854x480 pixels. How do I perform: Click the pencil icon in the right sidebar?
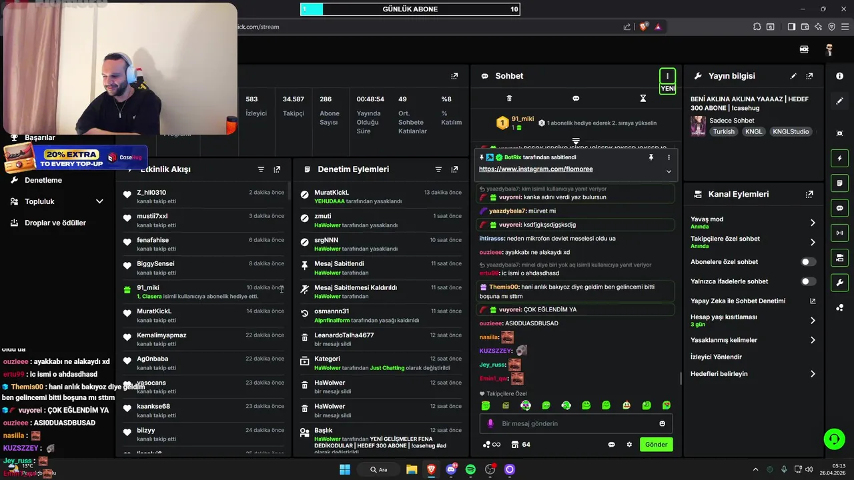[839, 101]
